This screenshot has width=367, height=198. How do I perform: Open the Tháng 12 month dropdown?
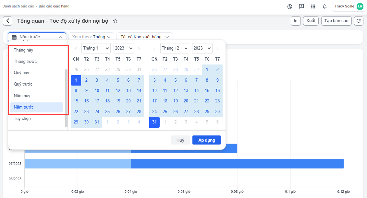[x=175, y=48]
